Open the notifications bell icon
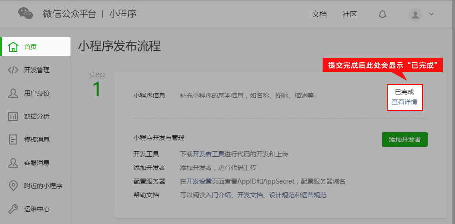This screenshot has height=224, width=455. [x=382, y=14]
